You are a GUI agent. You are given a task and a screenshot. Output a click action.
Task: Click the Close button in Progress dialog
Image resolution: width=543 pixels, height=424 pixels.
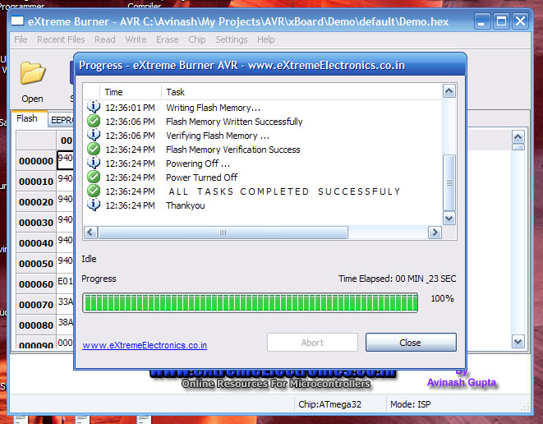click(x=411, y=343)
